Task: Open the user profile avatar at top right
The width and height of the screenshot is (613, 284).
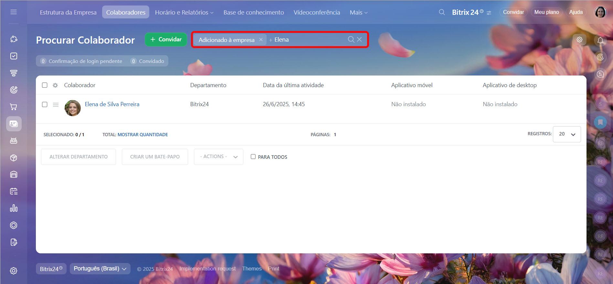Action: click(600, 12)
